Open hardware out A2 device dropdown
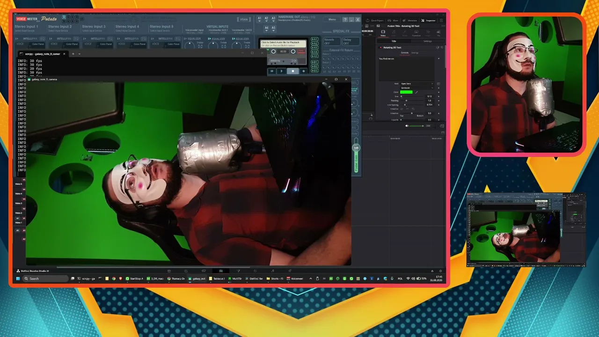 coord(267,19)
